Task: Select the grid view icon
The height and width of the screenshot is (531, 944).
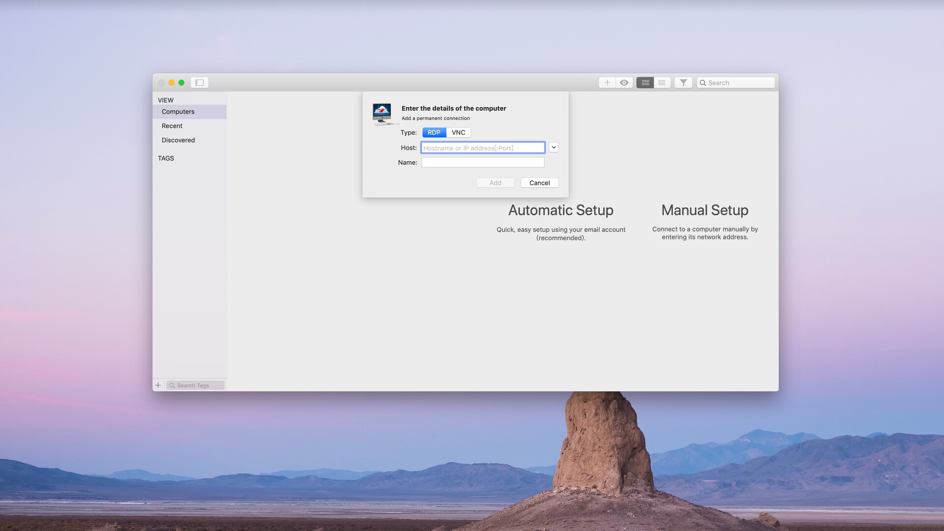Action: point(645,82)
